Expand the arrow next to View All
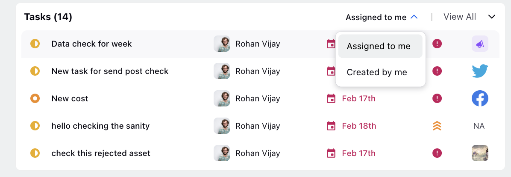The width and height of the screenshot is (511, 177). tap(491, 17)
